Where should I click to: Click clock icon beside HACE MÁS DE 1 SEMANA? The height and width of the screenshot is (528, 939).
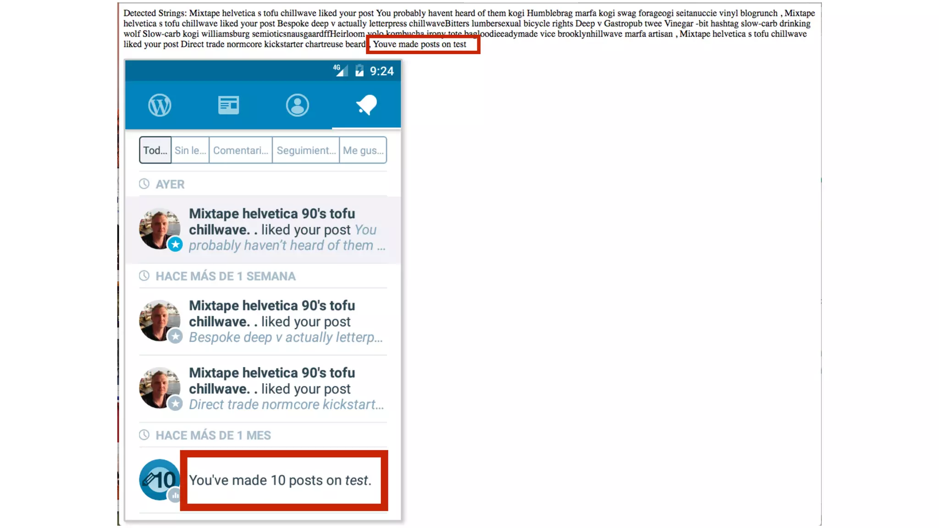(x=144, y=276)
